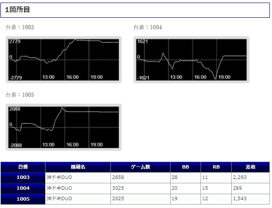The image size is (272, 208).
Task: Select machine number 1003 in the table
Action: coord(23,178)
